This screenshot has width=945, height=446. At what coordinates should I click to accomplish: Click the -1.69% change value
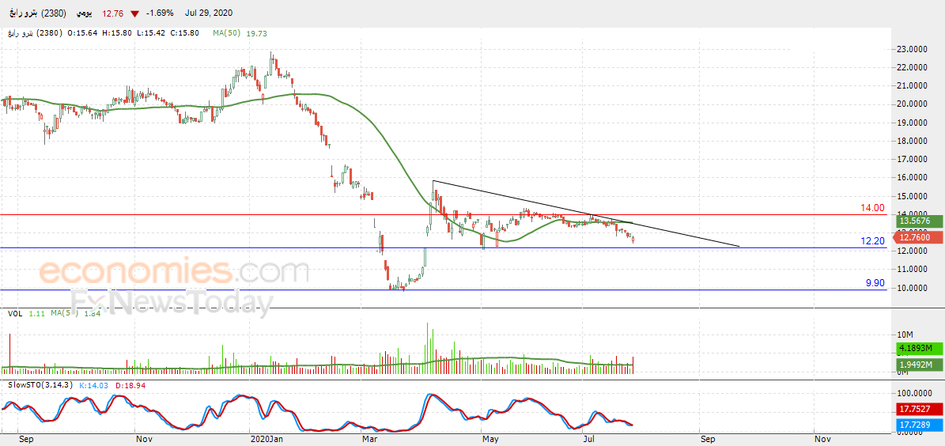(161, 13)
